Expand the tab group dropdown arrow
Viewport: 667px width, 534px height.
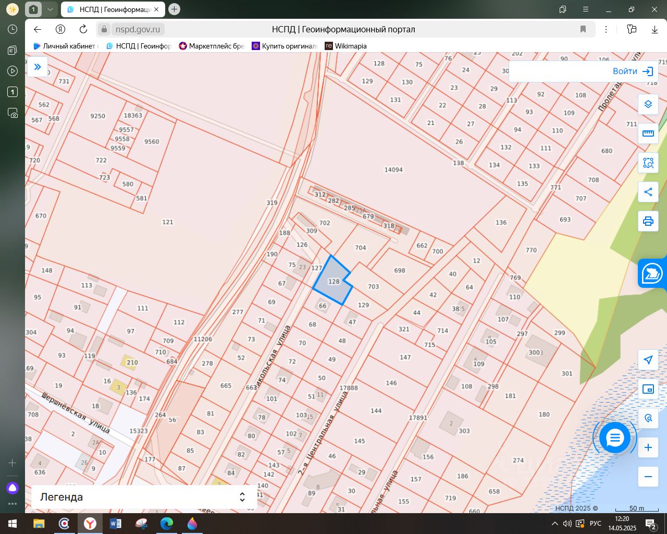tap(50, 9)
